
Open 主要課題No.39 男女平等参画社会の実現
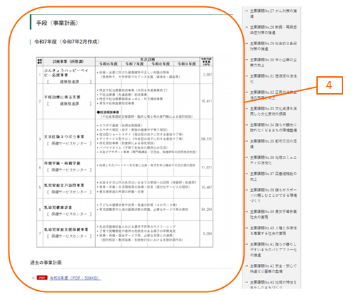pos(273,214)
